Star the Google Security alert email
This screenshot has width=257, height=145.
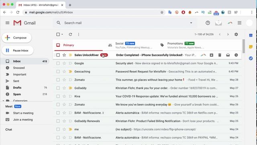coord(64,63)
